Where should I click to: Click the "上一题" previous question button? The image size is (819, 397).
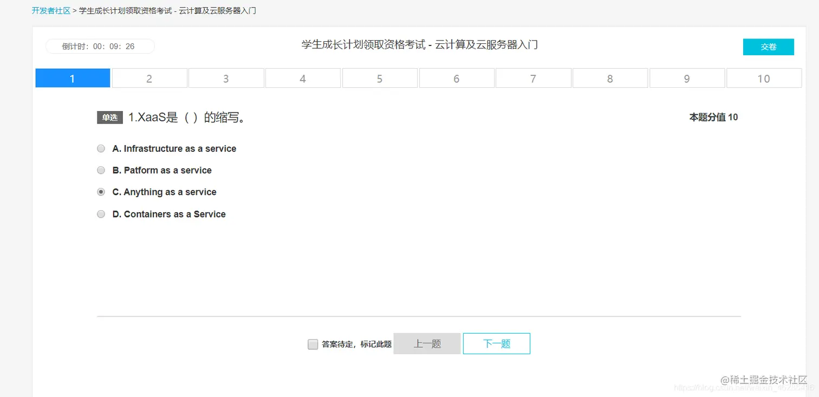pyautogui.click(x=427, y=343)
